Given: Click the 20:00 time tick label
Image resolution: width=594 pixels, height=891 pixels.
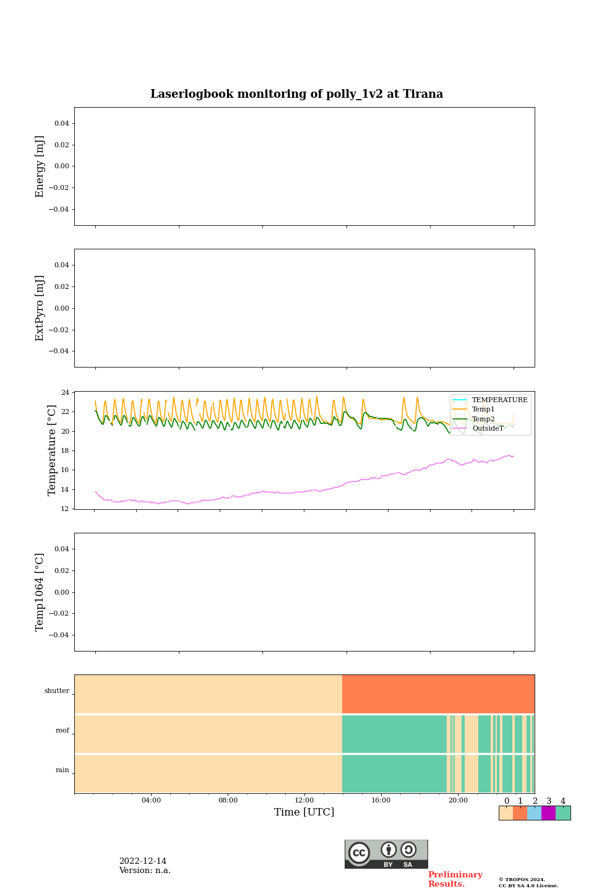Looking at the screenshot, I should tap(458, 800).
